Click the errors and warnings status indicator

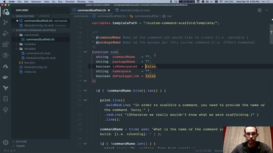[x=10, y=151]
